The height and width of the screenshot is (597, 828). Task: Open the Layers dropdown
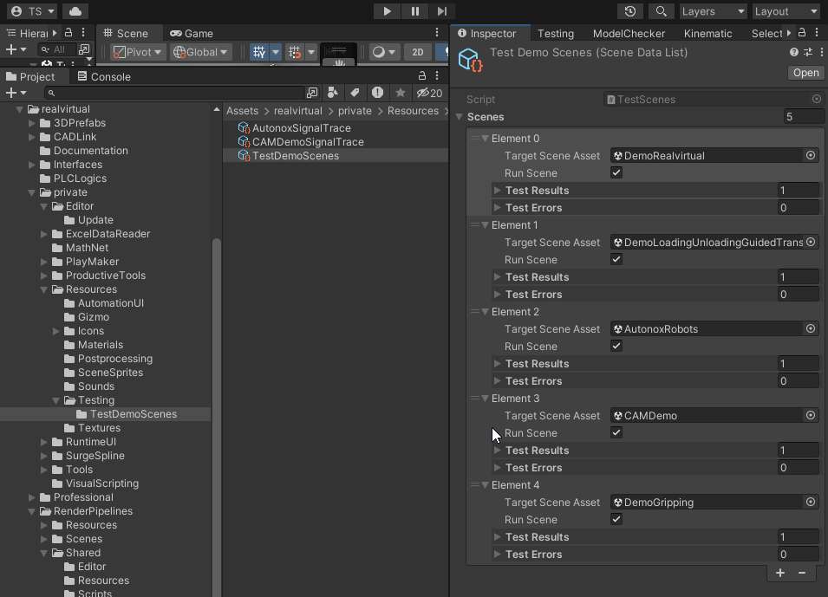point(712,11)
